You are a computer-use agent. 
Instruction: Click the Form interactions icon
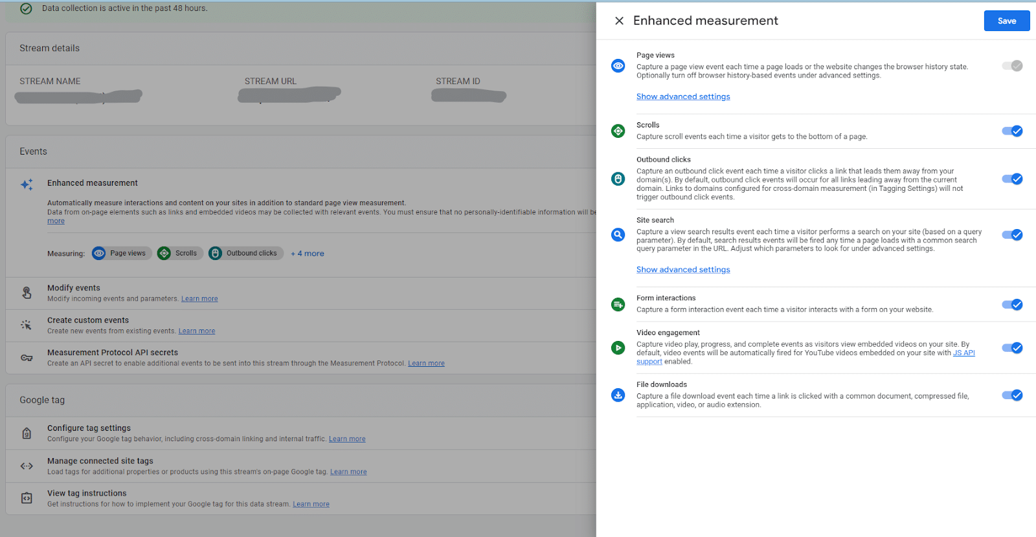(618, 304)
